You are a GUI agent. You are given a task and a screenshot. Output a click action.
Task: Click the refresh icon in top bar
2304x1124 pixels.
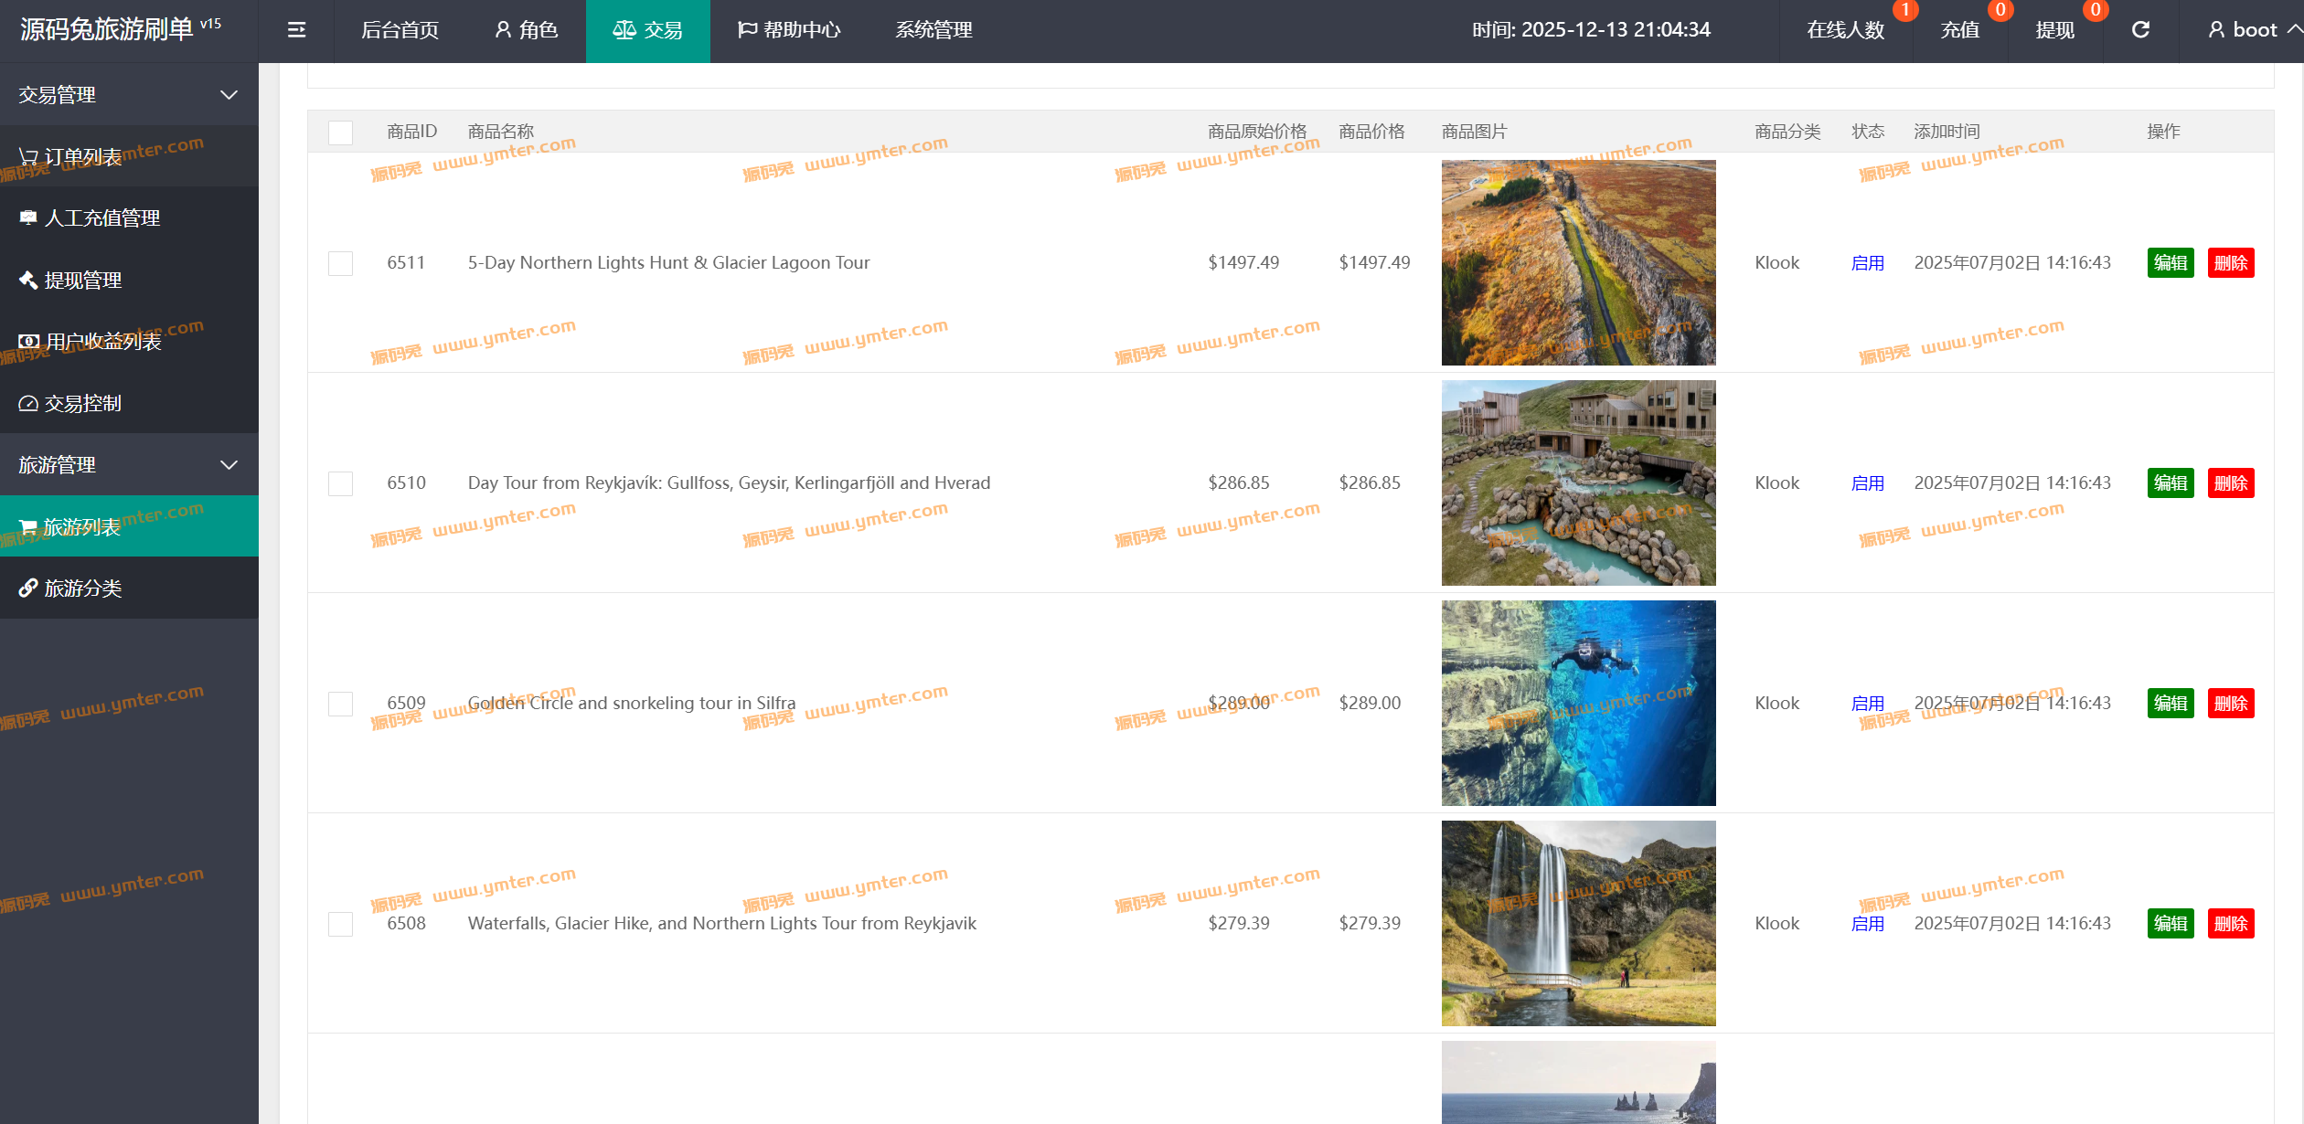[2140, 30]
